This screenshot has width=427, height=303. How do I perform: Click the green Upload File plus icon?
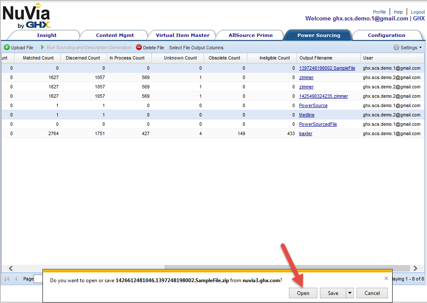(x=7, y=48)
